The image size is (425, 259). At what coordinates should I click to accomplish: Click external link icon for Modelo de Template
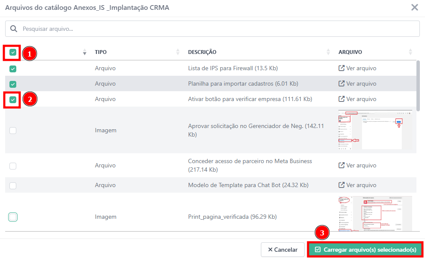pyautogui.click(x=341, y=185)
